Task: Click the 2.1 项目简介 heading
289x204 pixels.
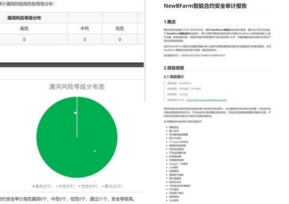Action: coord(174,77)
